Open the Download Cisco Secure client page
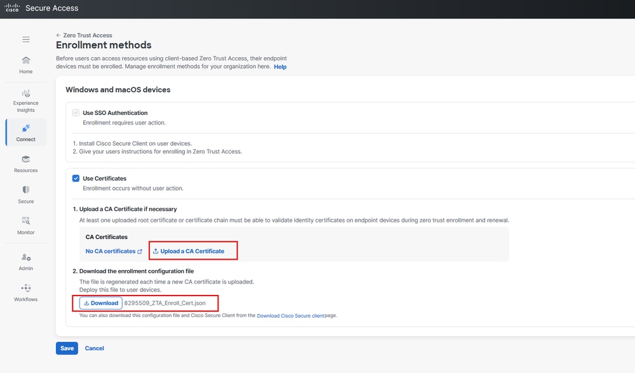The image size is (635, 373). (x=290, y=316)
